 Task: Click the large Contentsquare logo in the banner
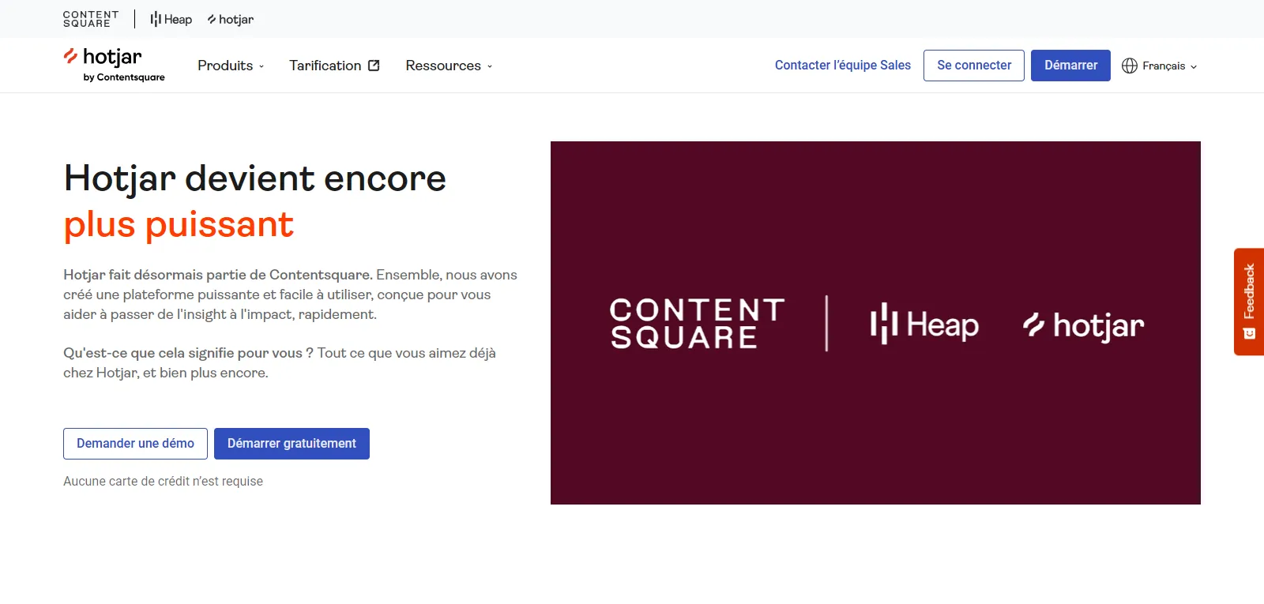697,323
